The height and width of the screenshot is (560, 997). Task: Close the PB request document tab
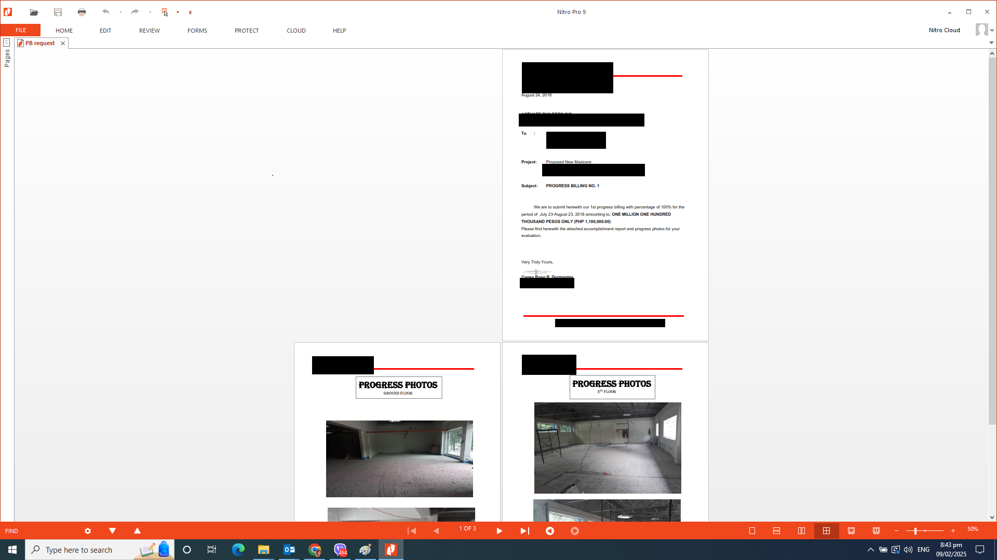coord(63,43)
